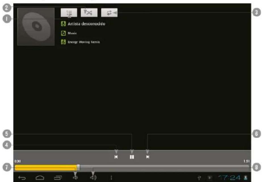Select the 'Music' album text
Image resolution: width=262 pixels, height=182 pixels.
pos(72,33)
